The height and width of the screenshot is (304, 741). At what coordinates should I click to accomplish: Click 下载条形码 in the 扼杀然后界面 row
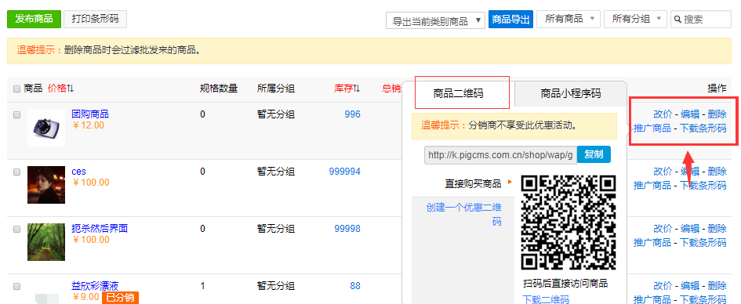pyautogui.click(x=703, y=242)
